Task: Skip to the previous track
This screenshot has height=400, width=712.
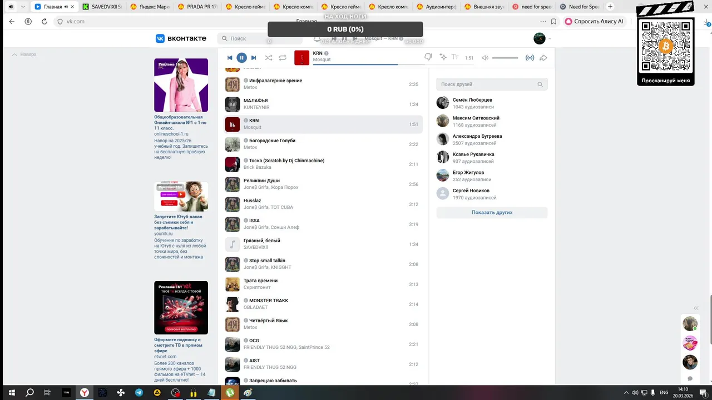Action: coord(230,58)
